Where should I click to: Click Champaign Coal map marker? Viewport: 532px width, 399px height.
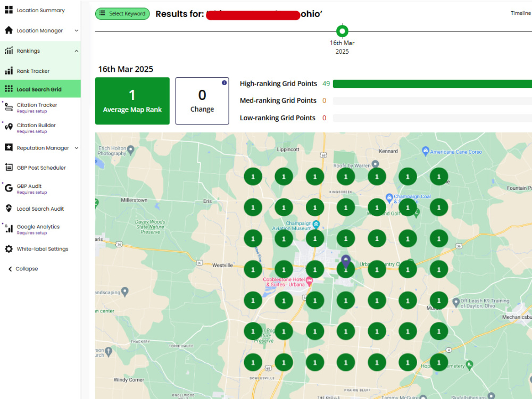tap(389, 197)
